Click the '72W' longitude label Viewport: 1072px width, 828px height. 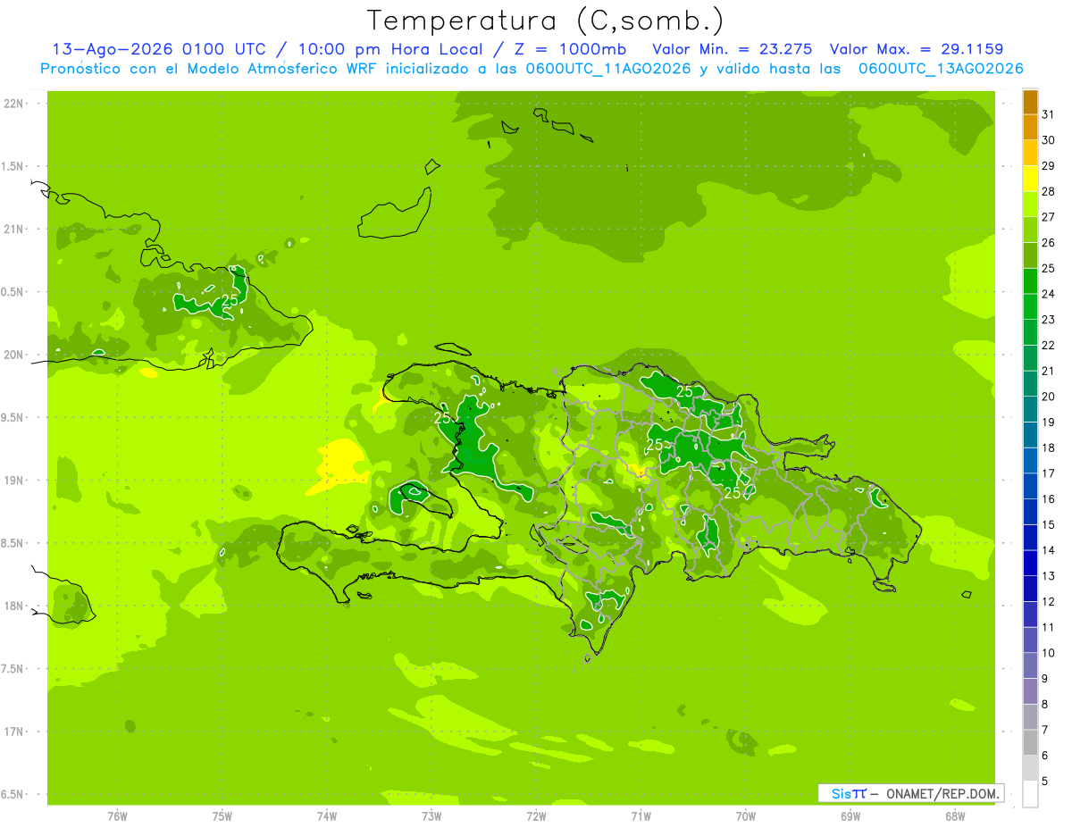(536, 816)
